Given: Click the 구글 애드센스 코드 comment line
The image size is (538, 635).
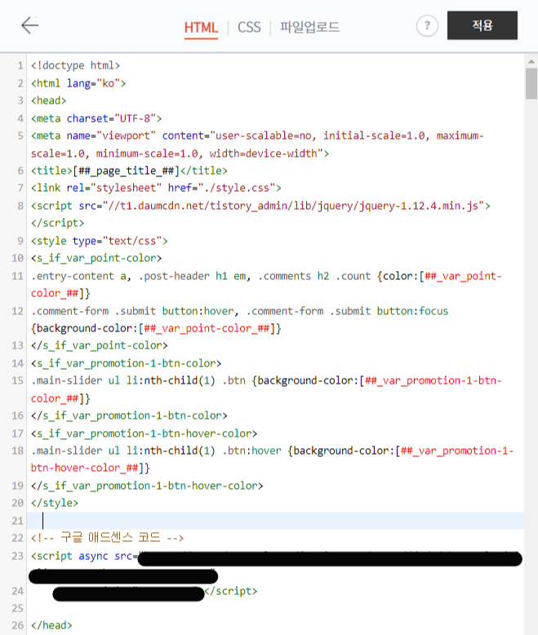Looking at the screenshot, I should point(108,538).
